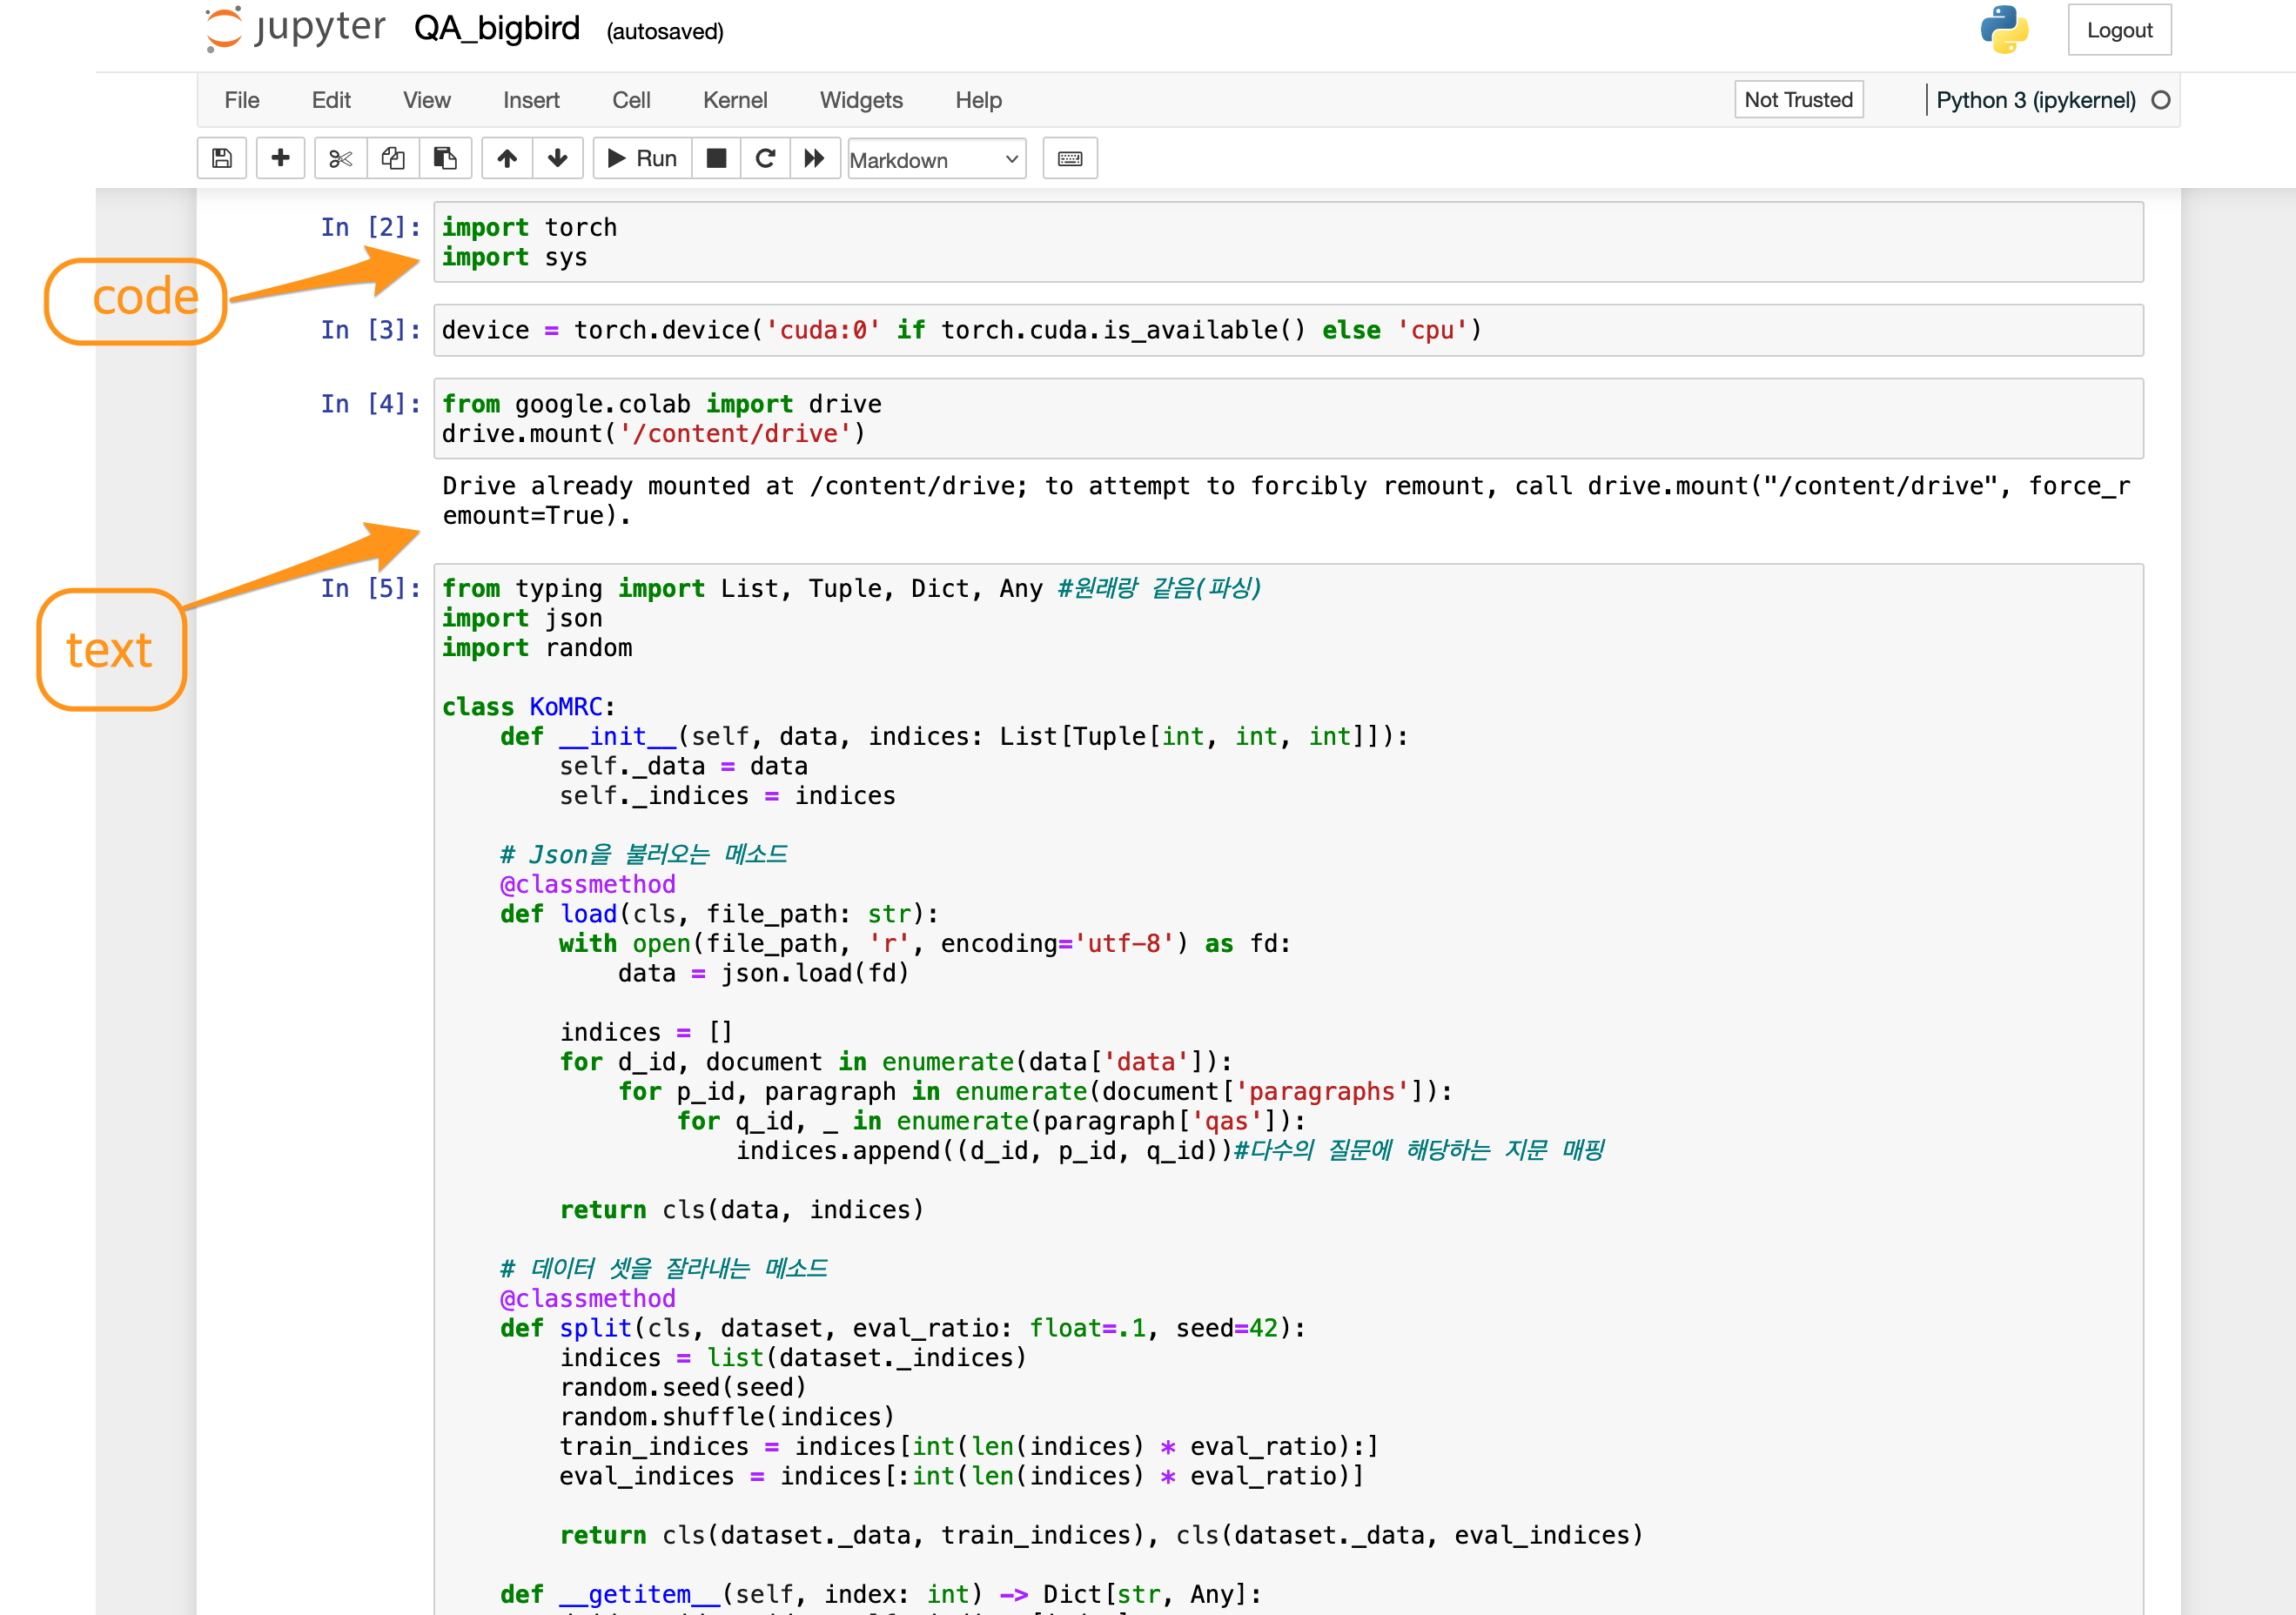
Task: Open the Markdown cell type dropdown
Action: click(936, 158)
